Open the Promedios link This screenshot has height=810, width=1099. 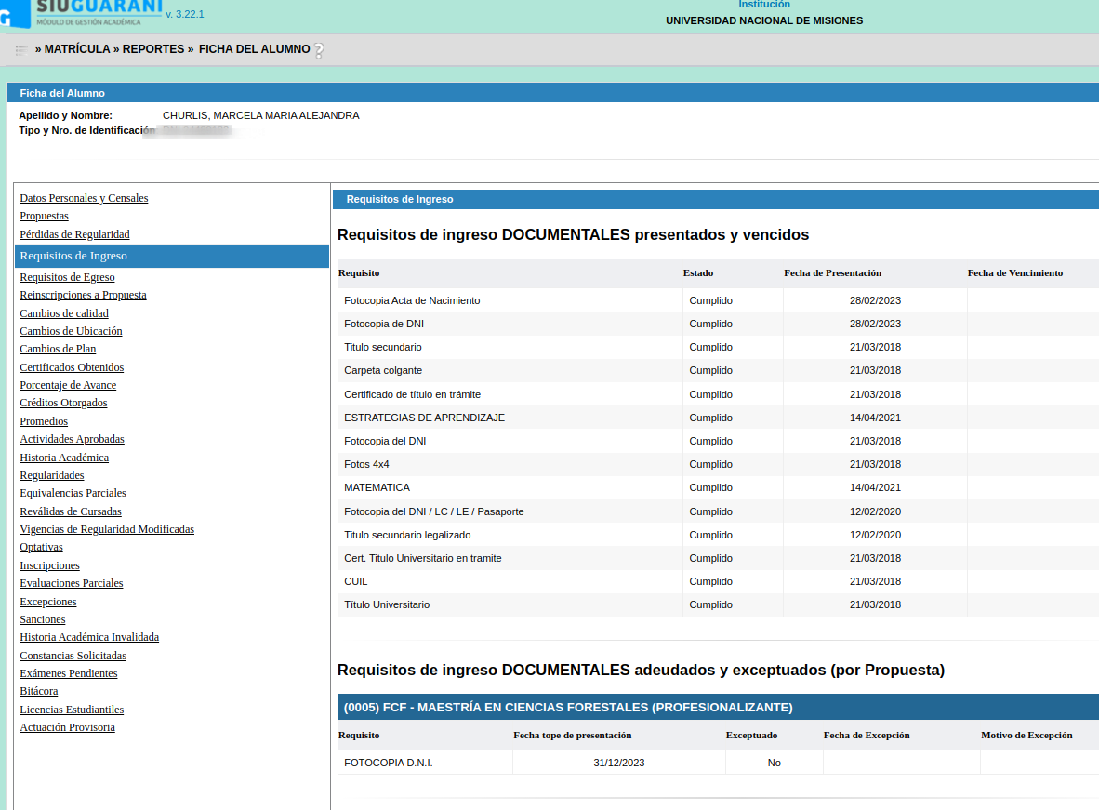coord(44,421)
